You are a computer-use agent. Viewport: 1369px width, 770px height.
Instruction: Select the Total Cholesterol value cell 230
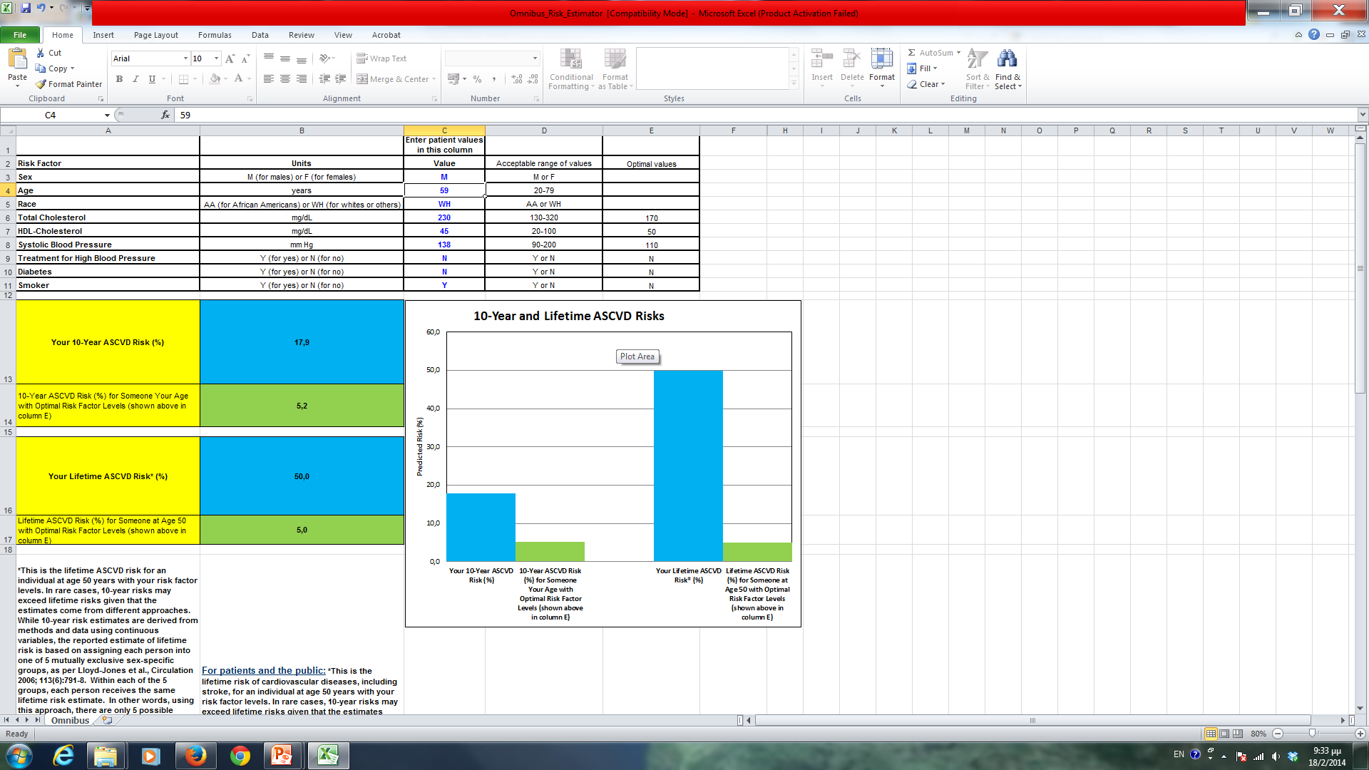(x=444, y=217)
